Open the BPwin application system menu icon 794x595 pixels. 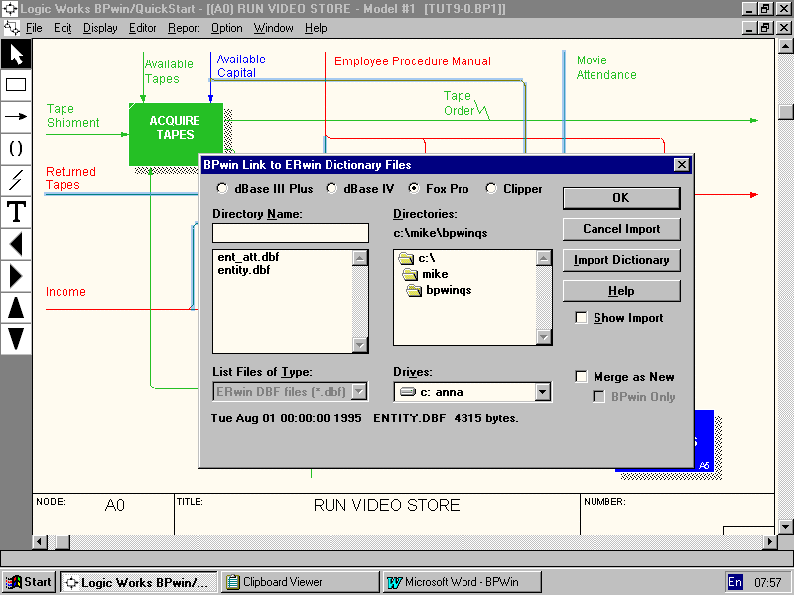(10, 9)
